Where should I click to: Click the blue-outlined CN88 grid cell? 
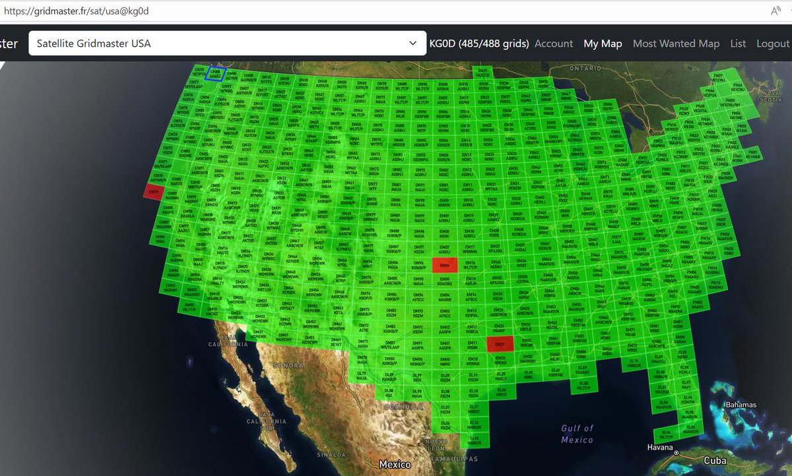click(x=216, y=73)
